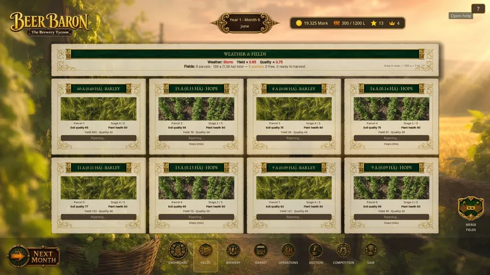490x275 pixels.
Task: Click the '13 A (0.13 HA) · Hops' title
Action: tap(196, 168)
